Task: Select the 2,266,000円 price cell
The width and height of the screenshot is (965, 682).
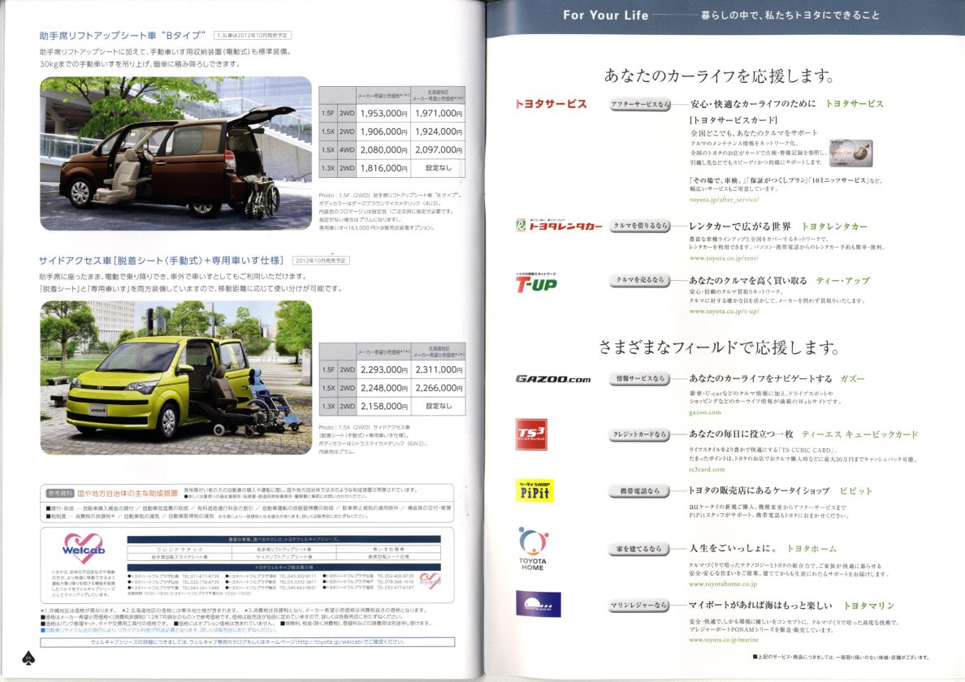Action: pyautogui.click(x=438, y=388)
